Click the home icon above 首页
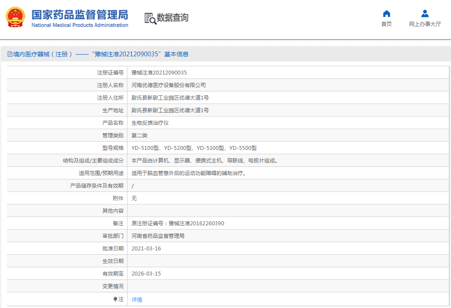The image size is (451, 308). tap(386, 14)
